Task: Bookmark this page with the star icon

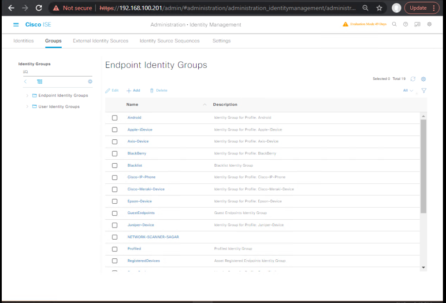Action: 379,8
